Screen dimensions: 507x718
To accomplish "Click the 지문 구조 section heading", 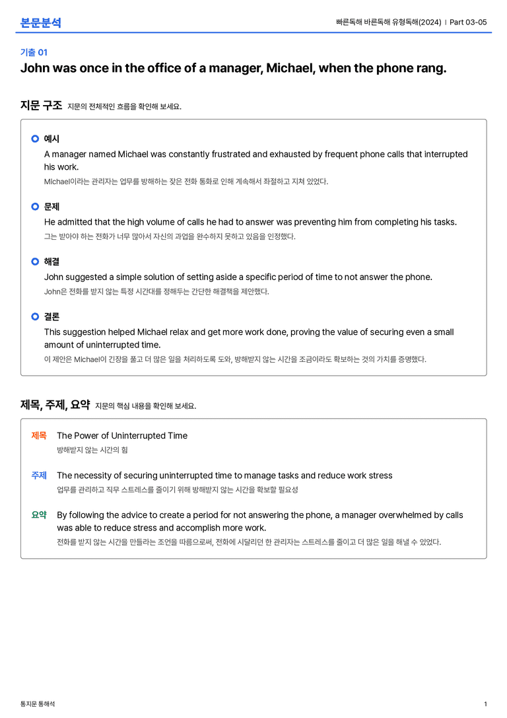I will [x=41, y=105].
